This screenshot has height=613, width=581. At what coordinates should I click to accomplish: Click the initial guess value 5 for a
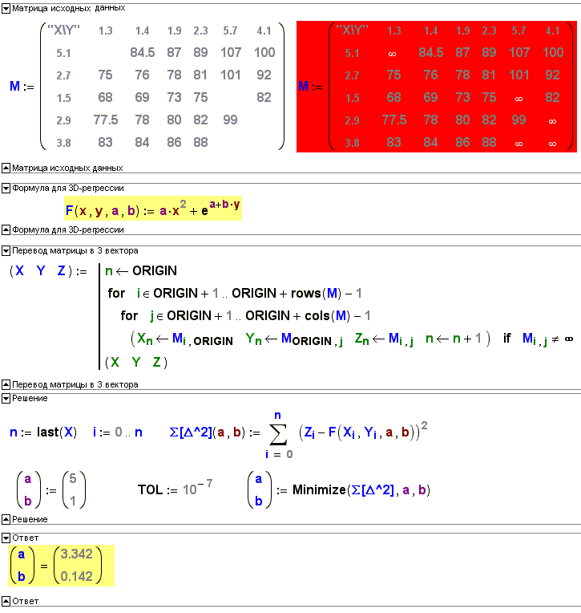(73, 478)
